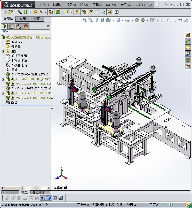The width and height of the screenshot is (192, 208).
Task: Toggle the 2D sketch plane button in bottom toolbar
Action: pyautogui.click(x=43, y=198)
